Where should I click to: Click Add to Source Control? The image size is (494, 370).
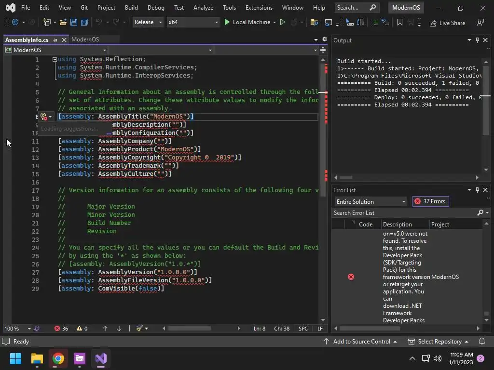coord(361,342)
